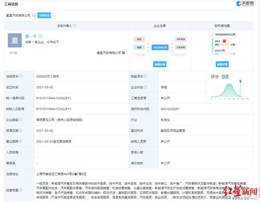Screen dimensions: 260x203
Task: Click the score distribution bell curve chart
Action: [229, 90]
